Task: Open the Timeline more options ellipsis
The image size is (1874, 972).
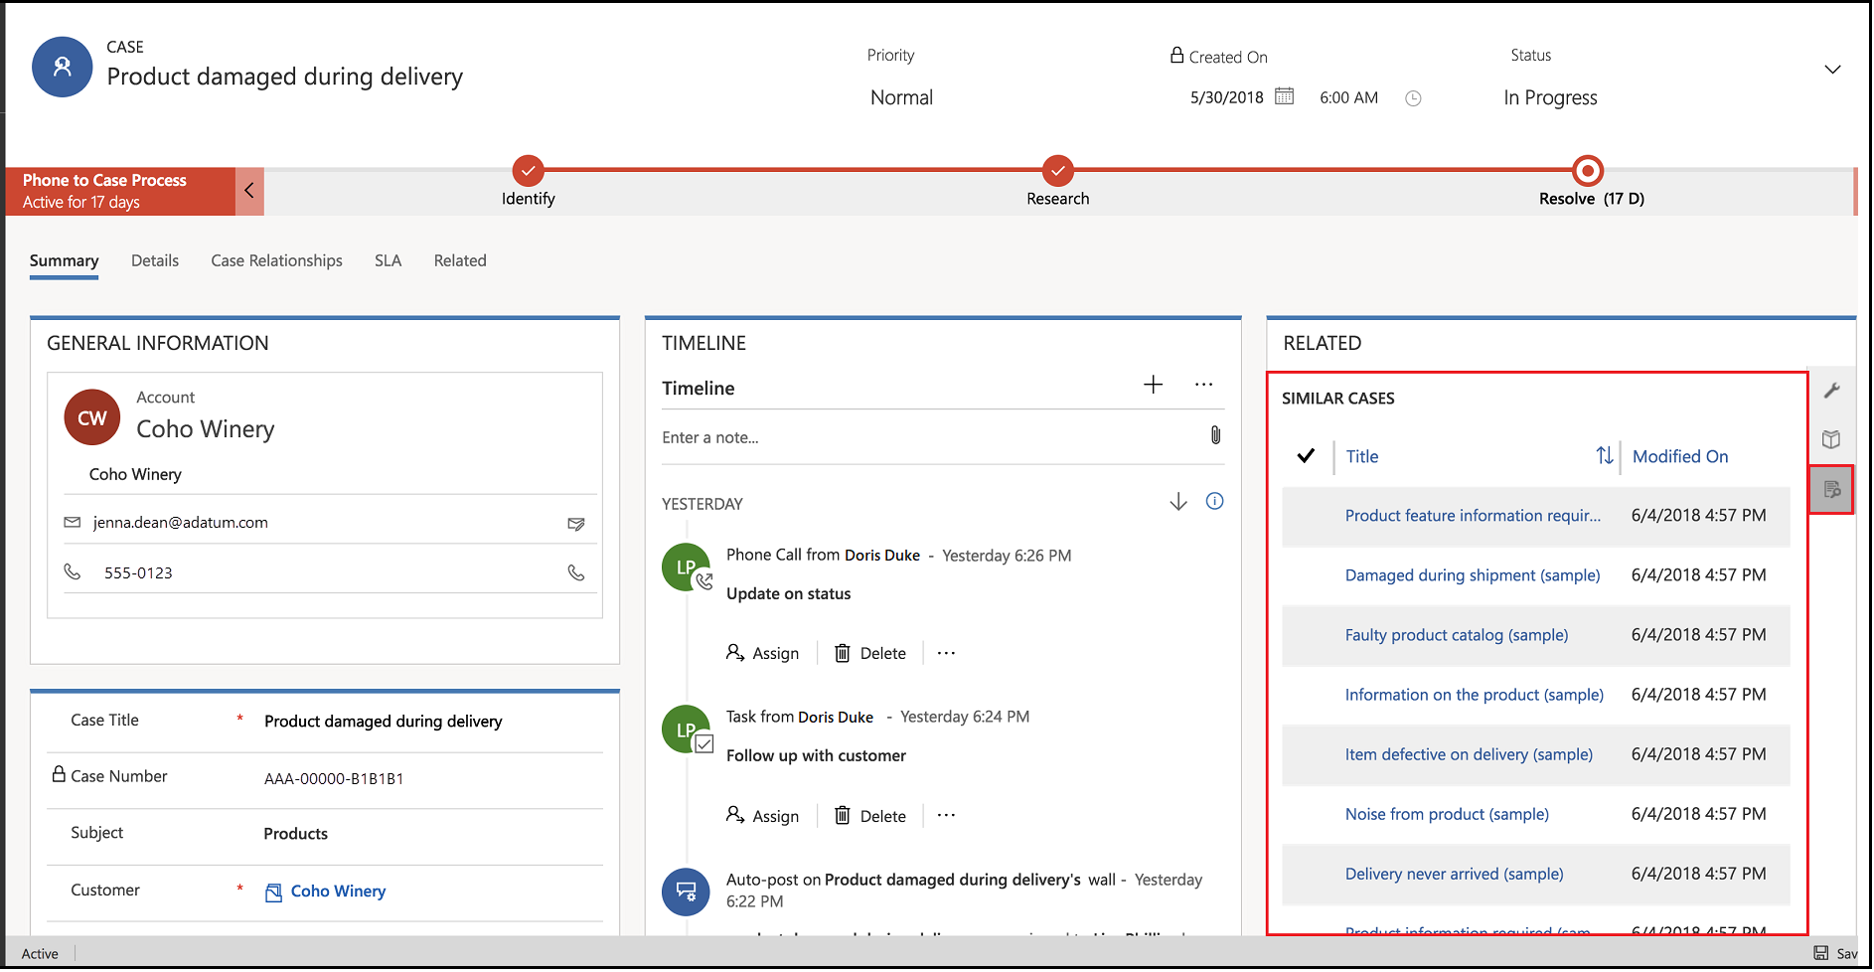Action: click(1203, 385)
